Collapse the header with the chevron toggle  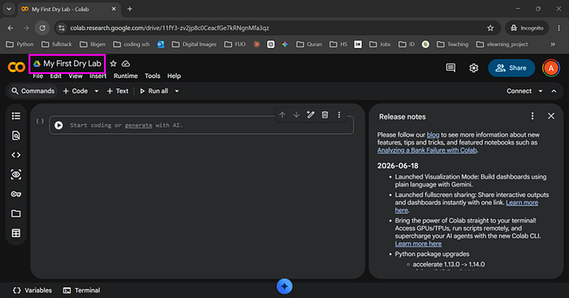pyautogui.click(x=554, y=91)
